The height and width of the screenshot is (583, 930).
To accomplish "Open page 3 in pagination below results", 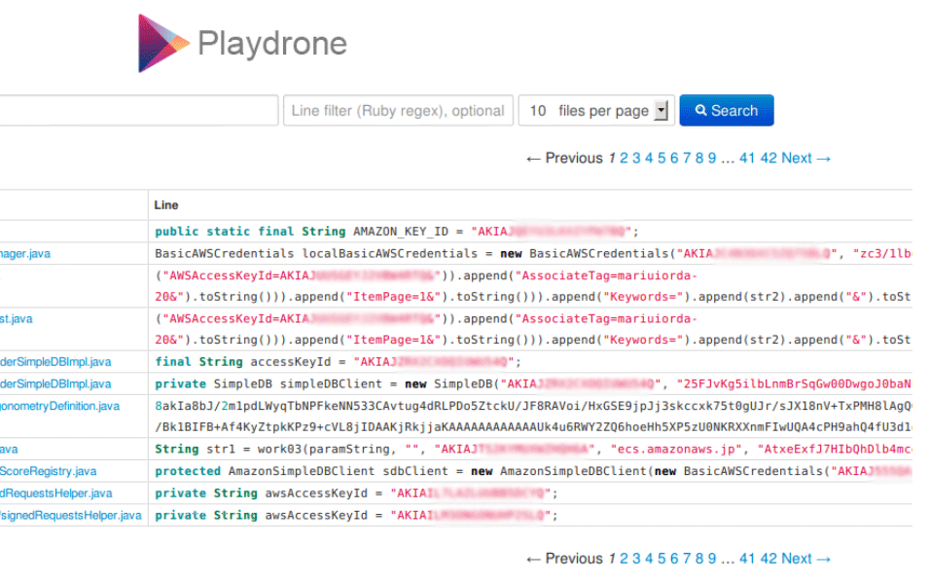I will pyautogui.click(x=636, y=559).
